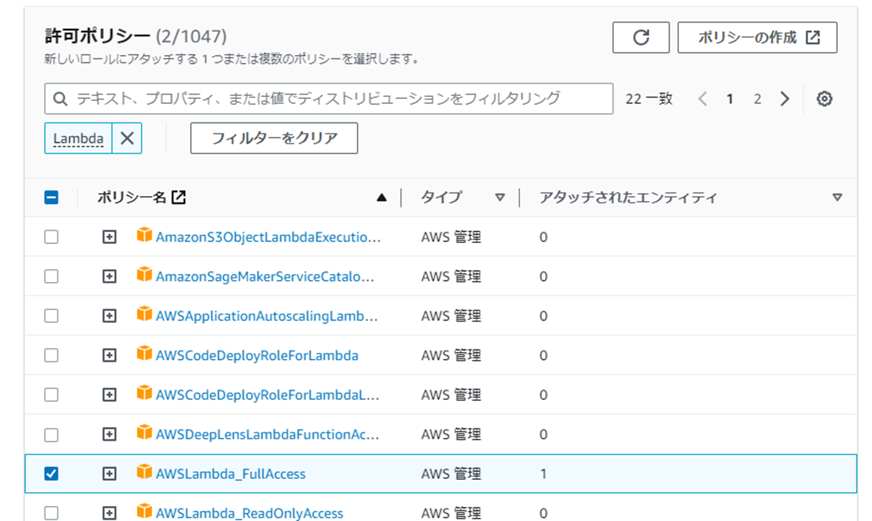Viewport: 872px width, 521px height.
Task: Go to page 2 of results
Action: pos(757,99)
